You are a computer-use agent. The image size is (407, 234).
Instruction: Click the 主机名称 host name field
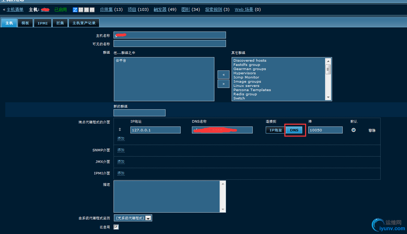tap(170, 35)
